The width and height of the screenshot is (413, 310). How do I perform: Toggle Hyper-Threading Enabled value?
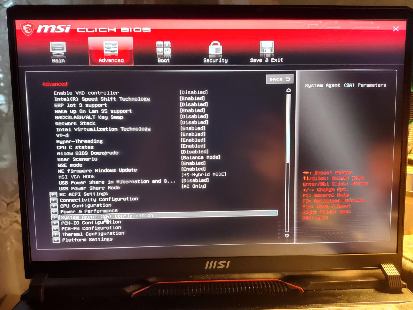(x=193, y=140)
